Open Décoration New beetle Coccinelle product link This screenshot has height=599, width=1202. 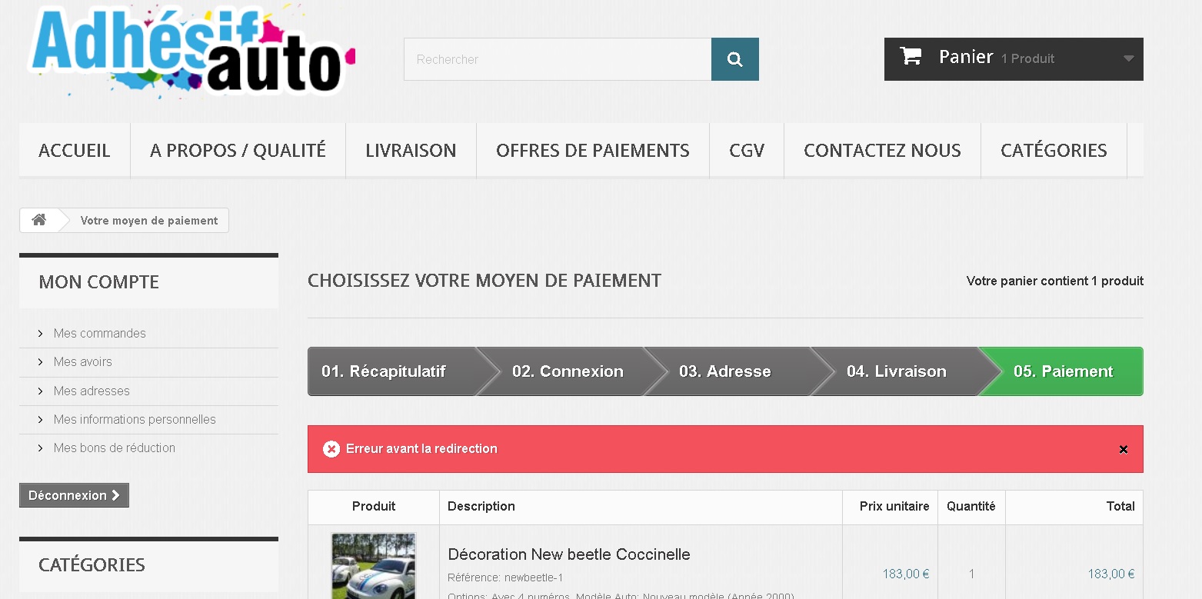point(568,554)
